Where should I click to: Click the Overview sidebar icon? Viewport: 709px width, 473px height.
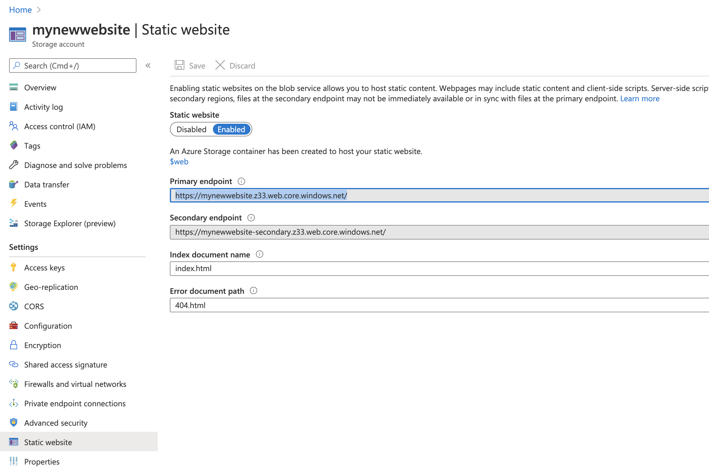pyautogui.click(x=14, y=87)
